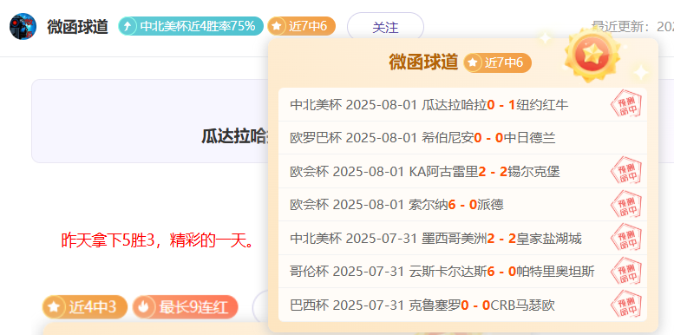
Task: Click the red 昨天拿下5胜3 text
Action: click(x=157, y=240)
